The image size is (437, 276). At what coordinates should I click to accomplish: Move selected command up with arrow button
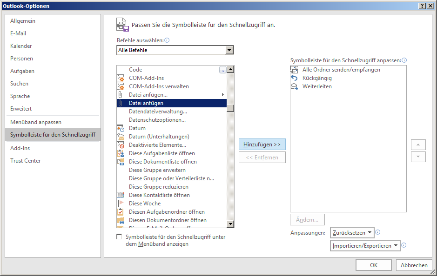point(418,145)
